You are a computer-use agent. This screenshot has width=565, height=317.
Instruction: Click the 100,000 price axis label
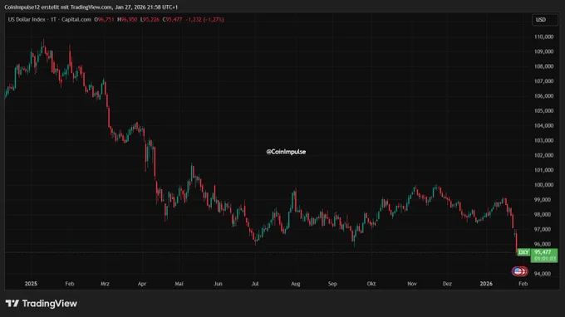(x=543, y=184)
